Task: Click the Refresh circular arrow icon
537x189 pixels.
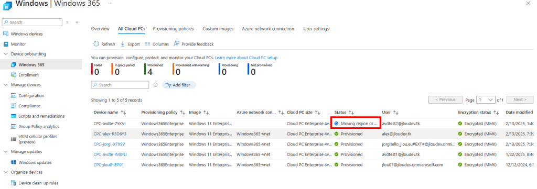Action: pyautogui.click(x=96, y=44)
